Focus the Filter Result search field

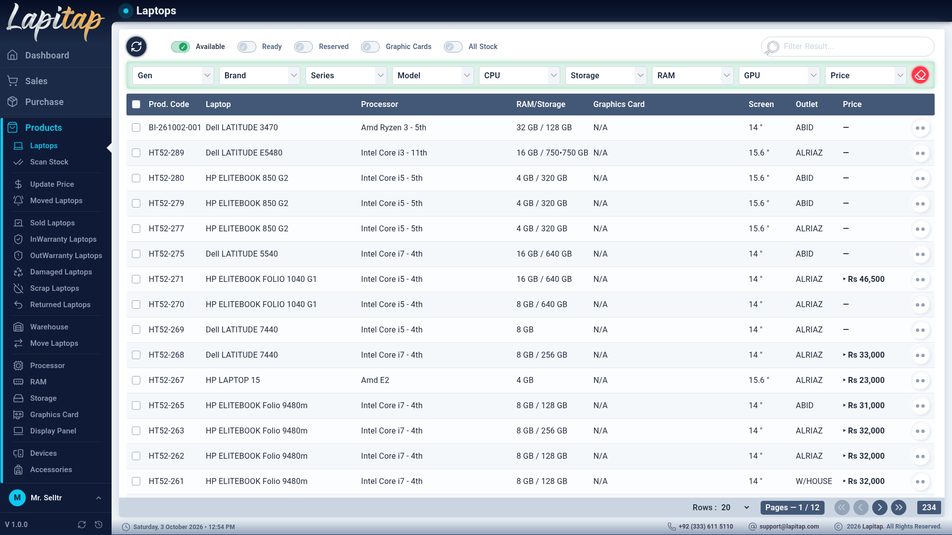point(848,47)
